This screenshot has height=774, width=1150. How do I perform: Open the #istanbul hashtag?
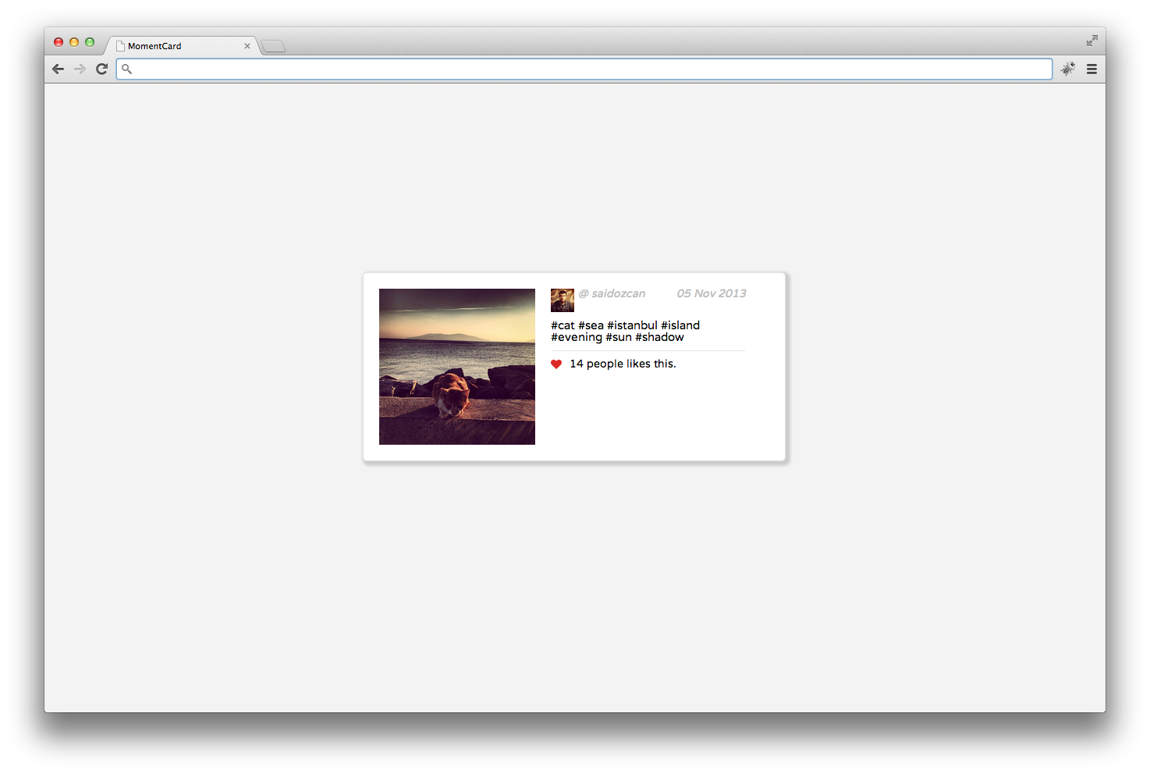pyautogui.click(x=634, y=325)
